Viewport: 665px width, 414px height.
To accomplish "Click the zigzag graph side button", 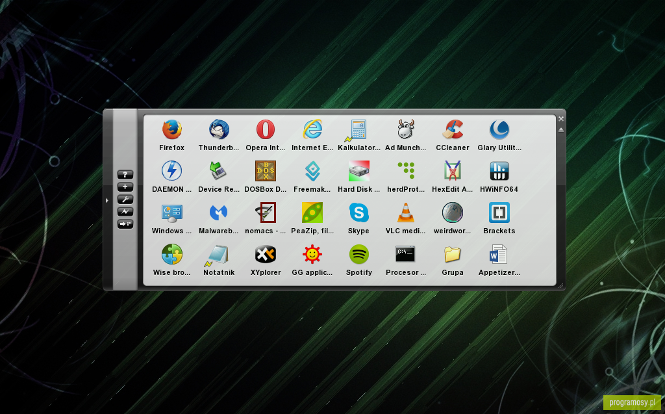I will (125, 211).
